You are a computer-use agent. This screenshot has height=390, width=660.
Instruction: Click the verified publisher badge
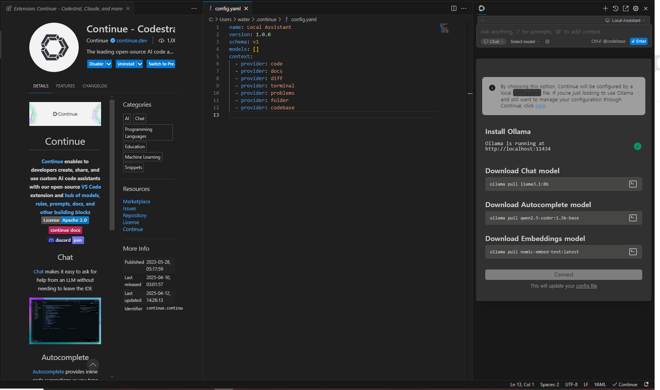[x=113, y=40]
